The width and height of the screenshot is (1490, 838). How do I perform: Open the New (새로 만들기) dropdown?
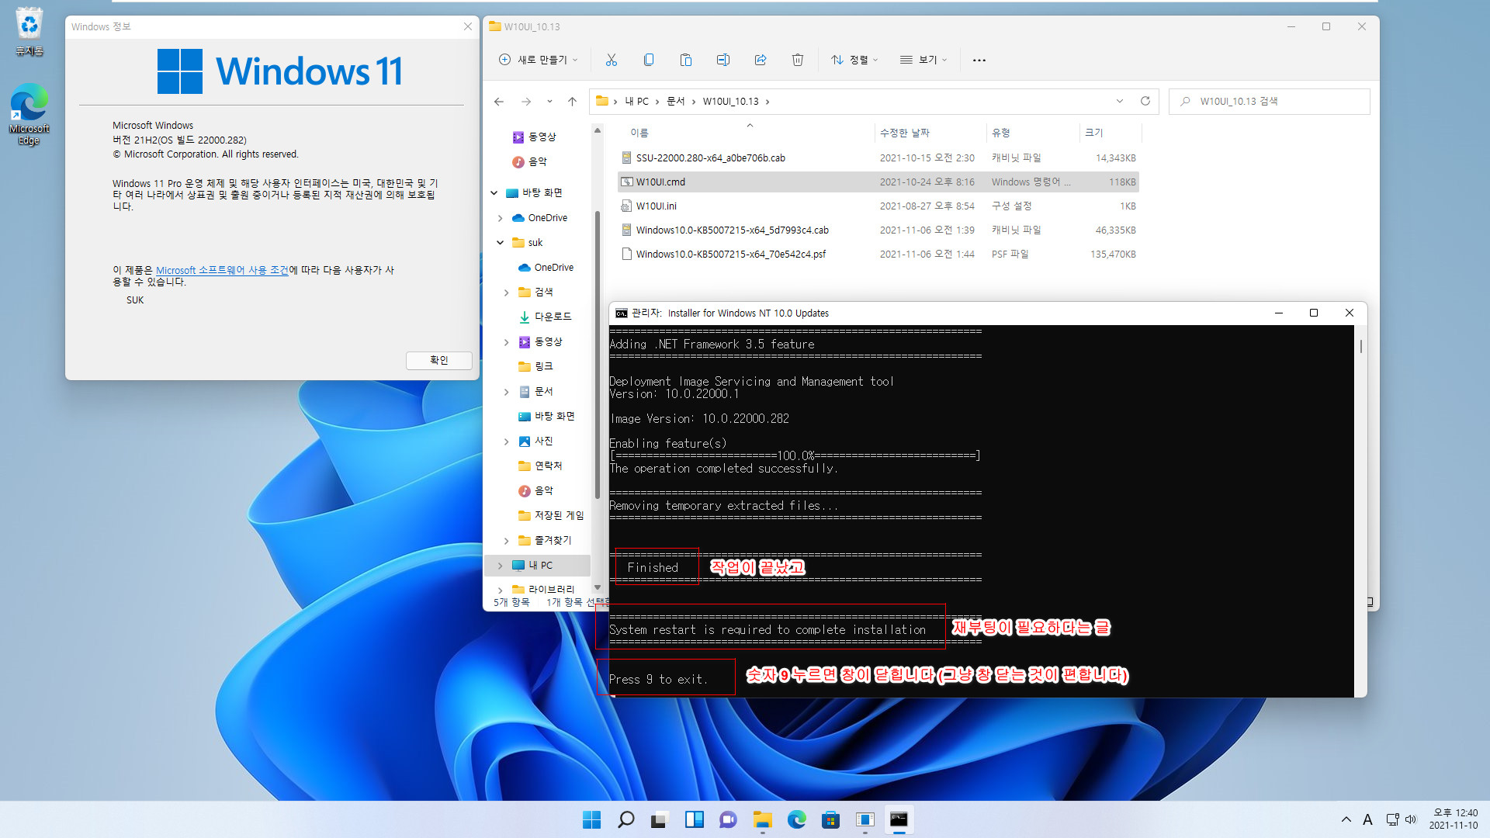tap(539, 60)
